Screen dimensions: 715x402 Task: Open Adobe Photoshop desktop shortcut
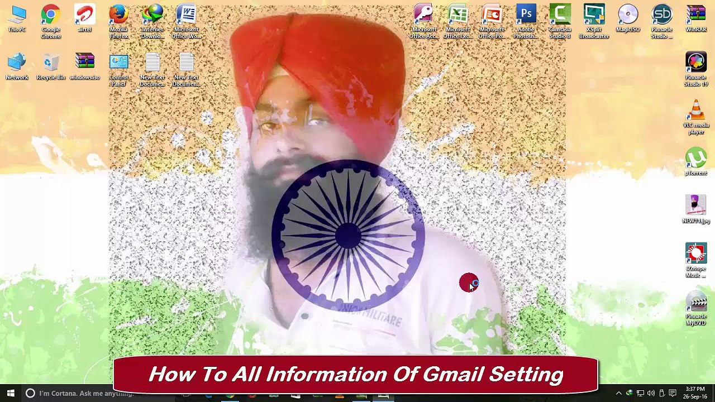pos(526,21)
